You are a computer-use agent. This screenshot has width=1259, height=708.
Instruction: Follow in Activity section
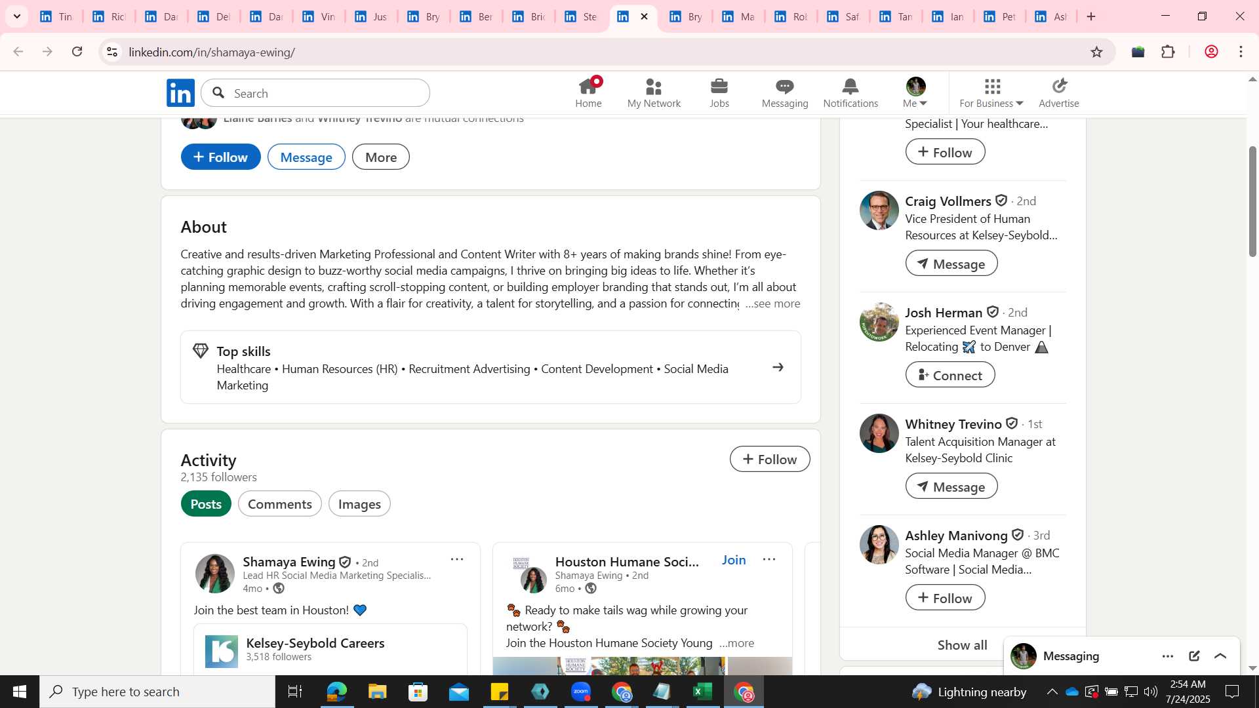pos(770,459)
